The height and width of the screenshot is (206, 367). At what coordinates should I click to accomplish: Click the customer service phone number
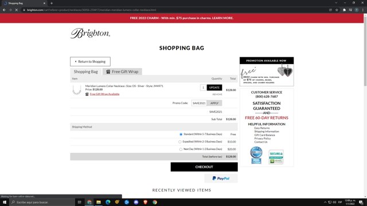click(x=267, y=97)
